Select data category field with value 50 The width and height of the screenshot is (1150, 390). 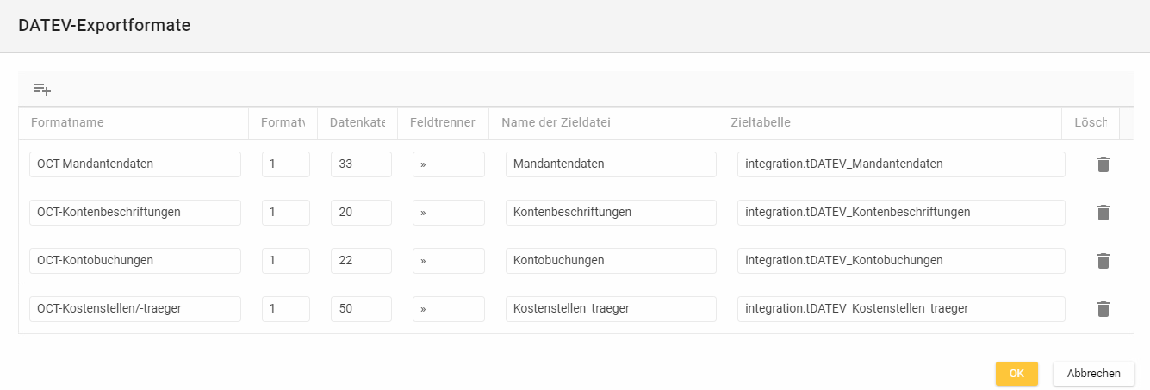pos(361,309)
